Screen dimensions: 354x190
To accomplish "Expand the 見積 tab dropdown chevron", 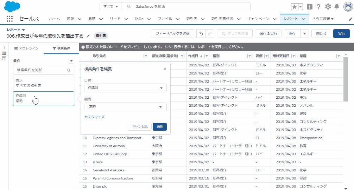I will pyautogui.click(x=101, y=19).
